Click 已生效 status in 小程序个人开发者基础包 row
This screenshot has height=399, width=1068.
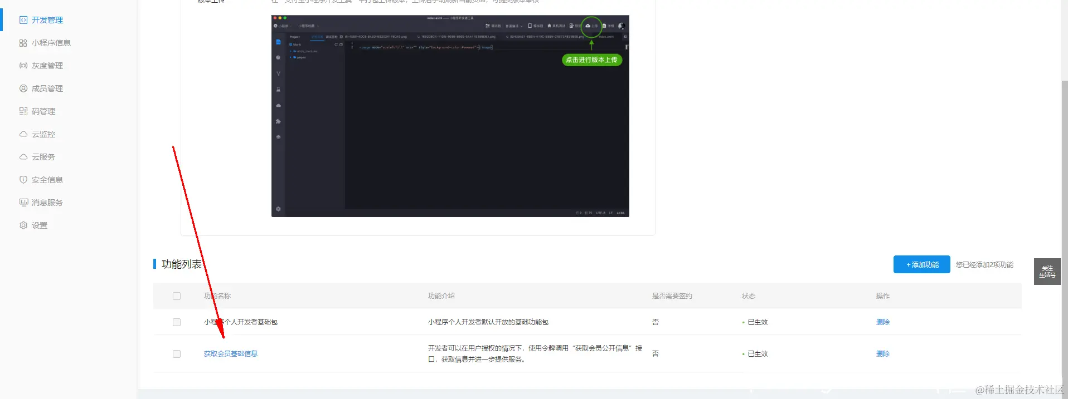758,322
